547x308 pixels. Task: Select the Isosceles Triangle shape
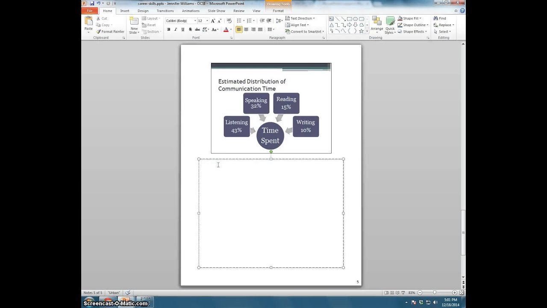[331, 25]
